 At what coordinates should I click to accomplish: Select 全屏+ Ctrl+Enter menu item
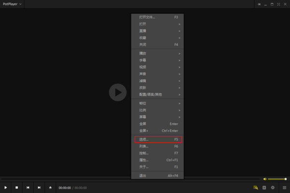(158, 131)
